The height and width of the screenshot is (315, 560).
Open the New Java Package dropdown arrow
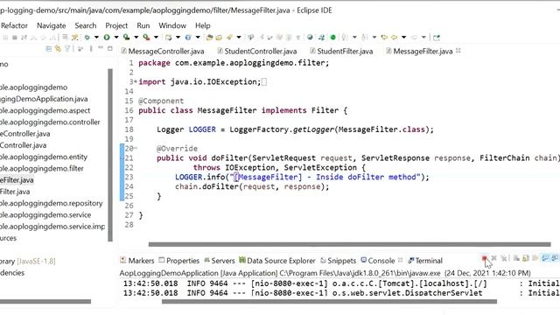[178, 37]
